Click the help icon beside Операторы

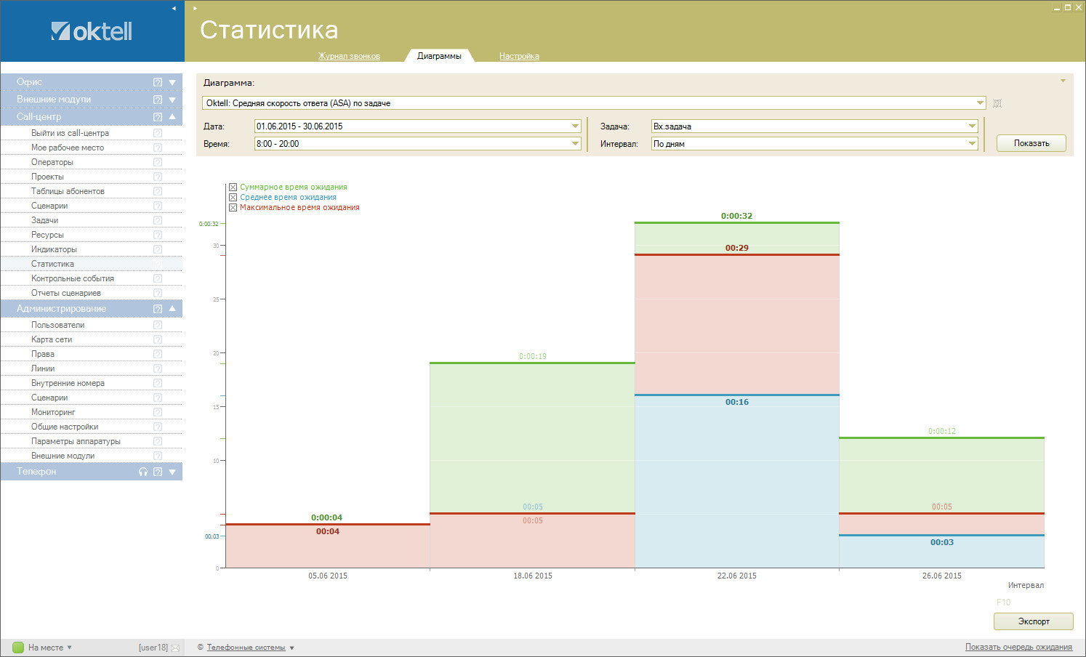click(158, 162)
